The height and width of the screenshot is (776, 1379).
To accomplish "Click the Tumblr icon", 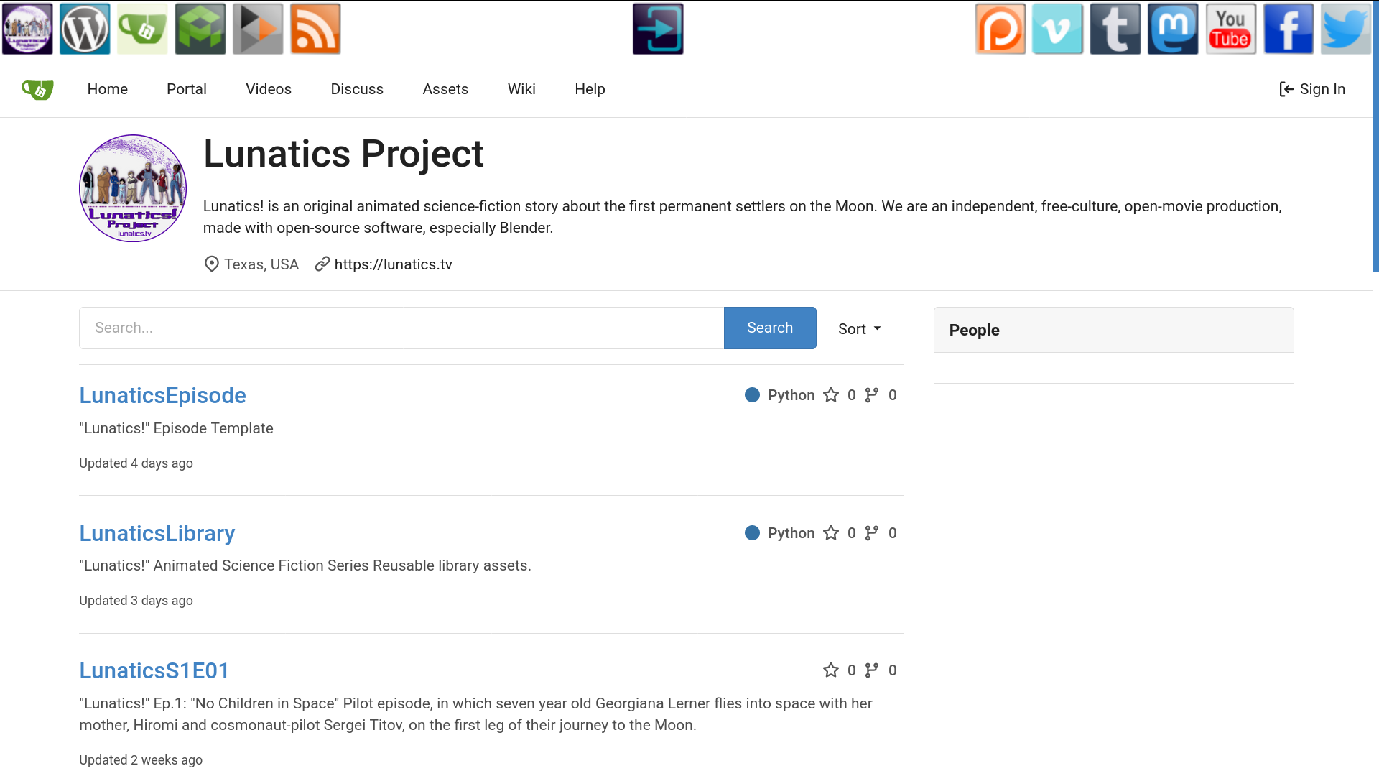I will [1115, 29].
